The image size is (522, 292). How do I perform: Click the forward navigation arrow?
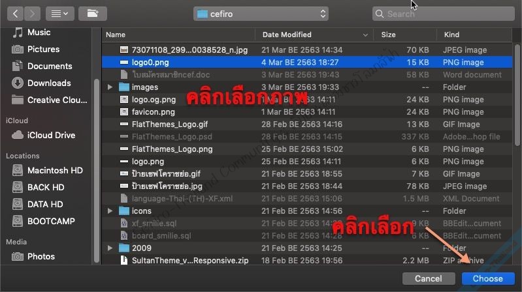(32, 13)
